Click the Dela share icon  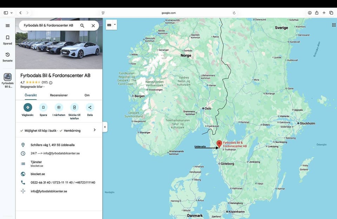(90, 107)
